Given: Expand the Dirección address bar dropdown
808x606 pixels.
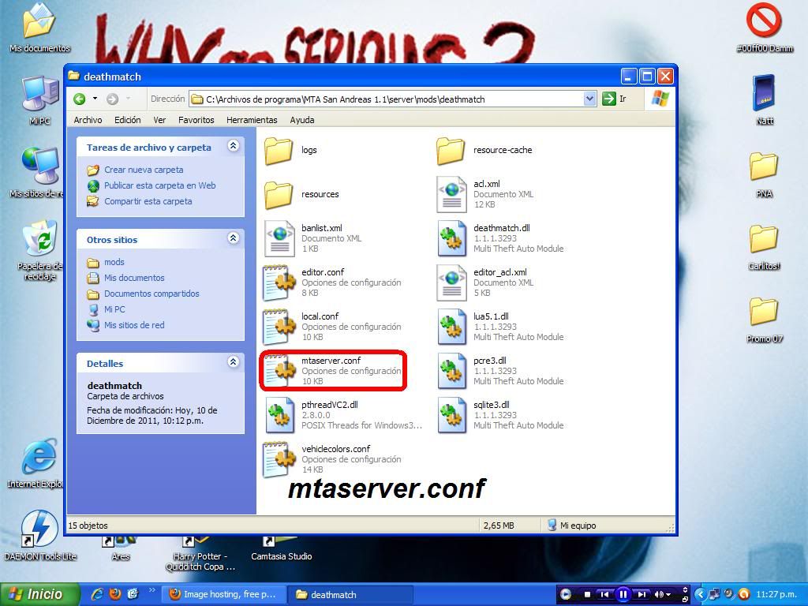Looking at the screenshot, I should [x=589, y=99].
